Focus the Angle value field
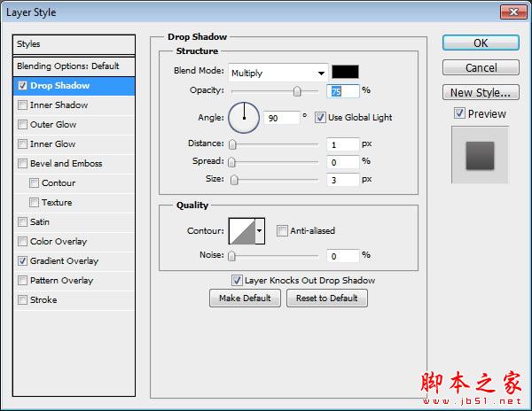 pyautogui.click(x=282, y=118)
